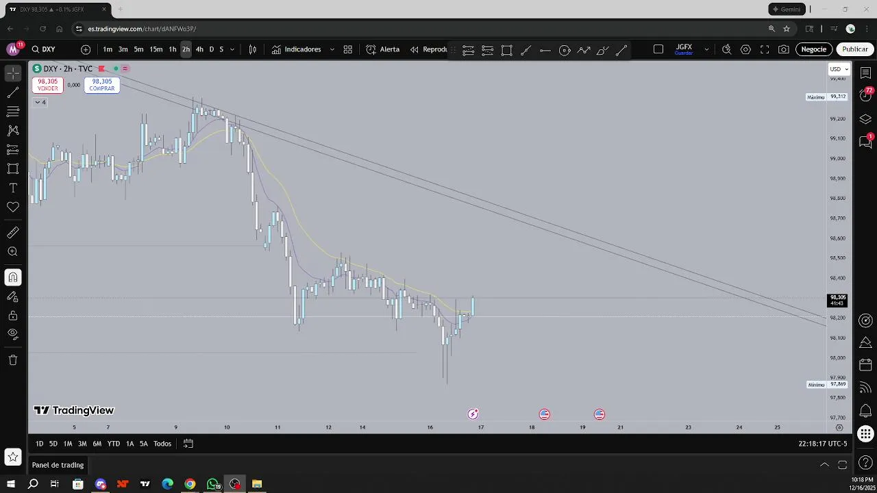Viewport: 877px width, 493px height.
Task: Take a chart snapshot with camera icon
Action: coord(784,49)
